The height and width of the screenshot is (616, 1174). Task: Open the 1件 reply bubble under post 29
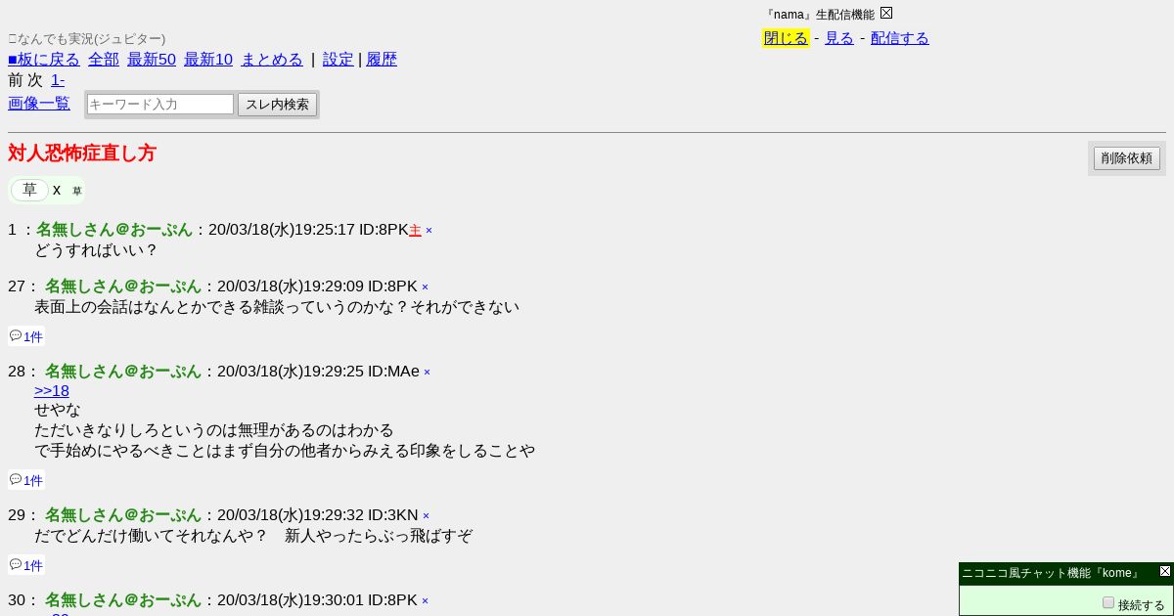(26, 565)
